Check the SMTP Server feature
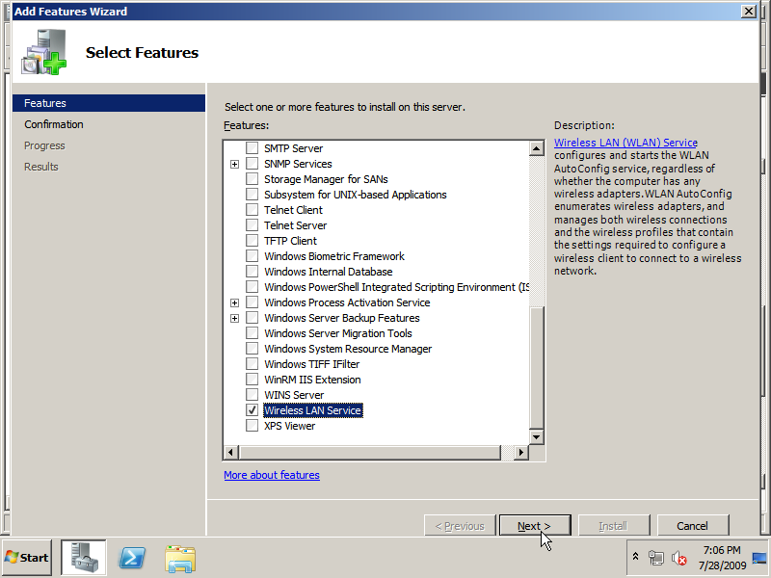Viewport: 771px width, 578px height. (x=252, y=148)
